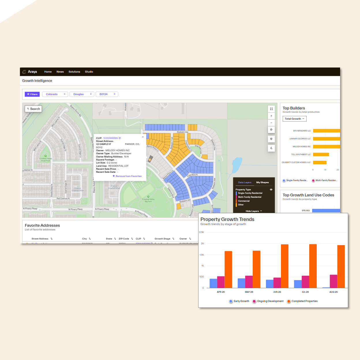Open the Total Growth dropdown
The image size is (360, 360).
(x=295, y=119)
